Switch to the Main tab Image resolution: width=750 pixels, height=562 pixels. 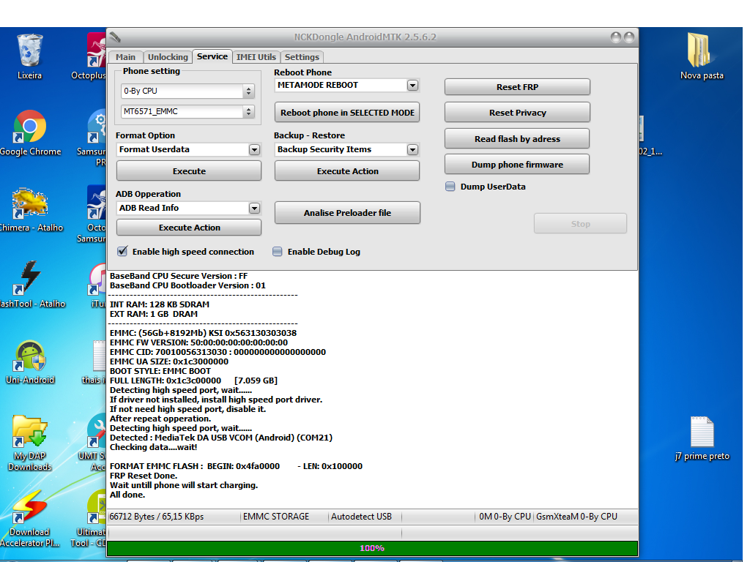click(x=125, y=57)
